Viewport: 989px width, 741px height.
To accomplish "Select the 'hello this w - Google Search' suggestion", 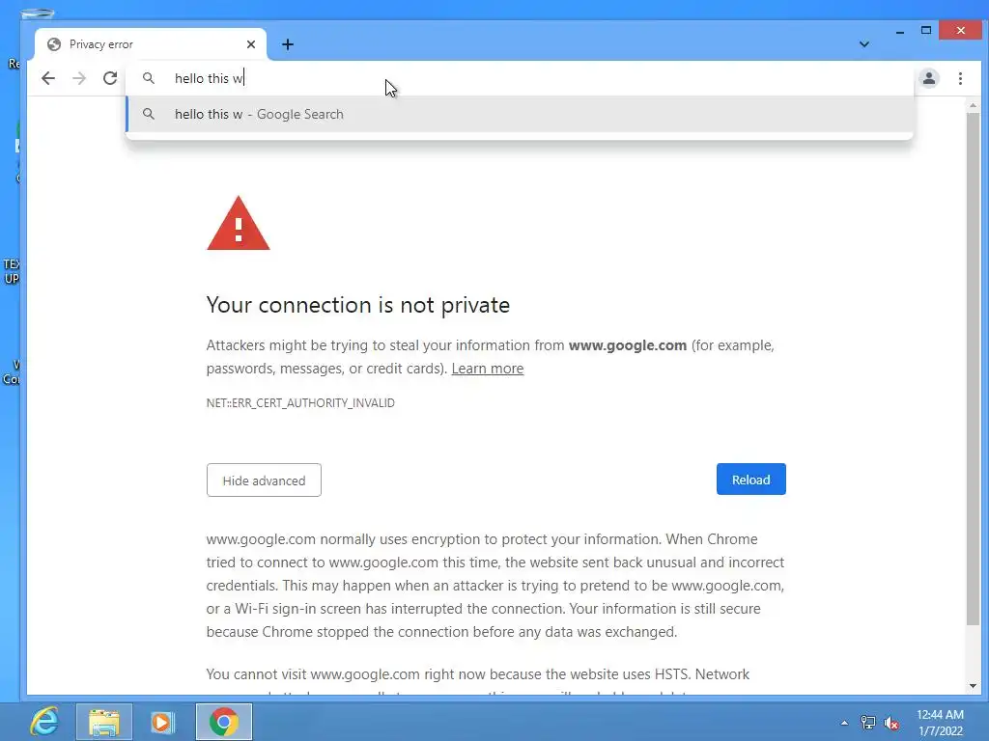I will click(x=520, y=114).
